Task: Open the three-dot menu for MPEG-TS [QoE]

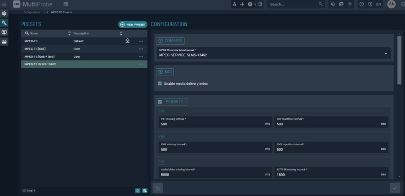Action: click(x=141, y=49)
